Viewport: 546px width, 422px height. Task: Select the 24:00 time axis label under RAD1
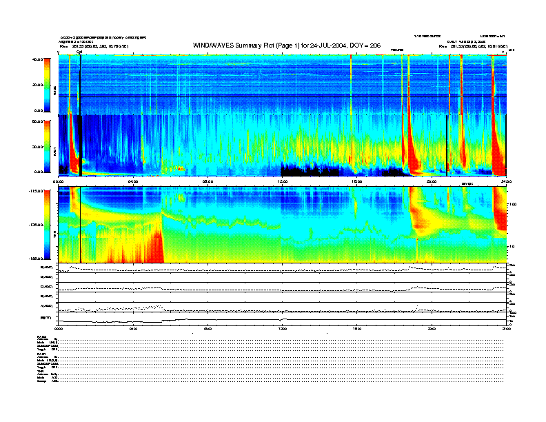[506, 181]
